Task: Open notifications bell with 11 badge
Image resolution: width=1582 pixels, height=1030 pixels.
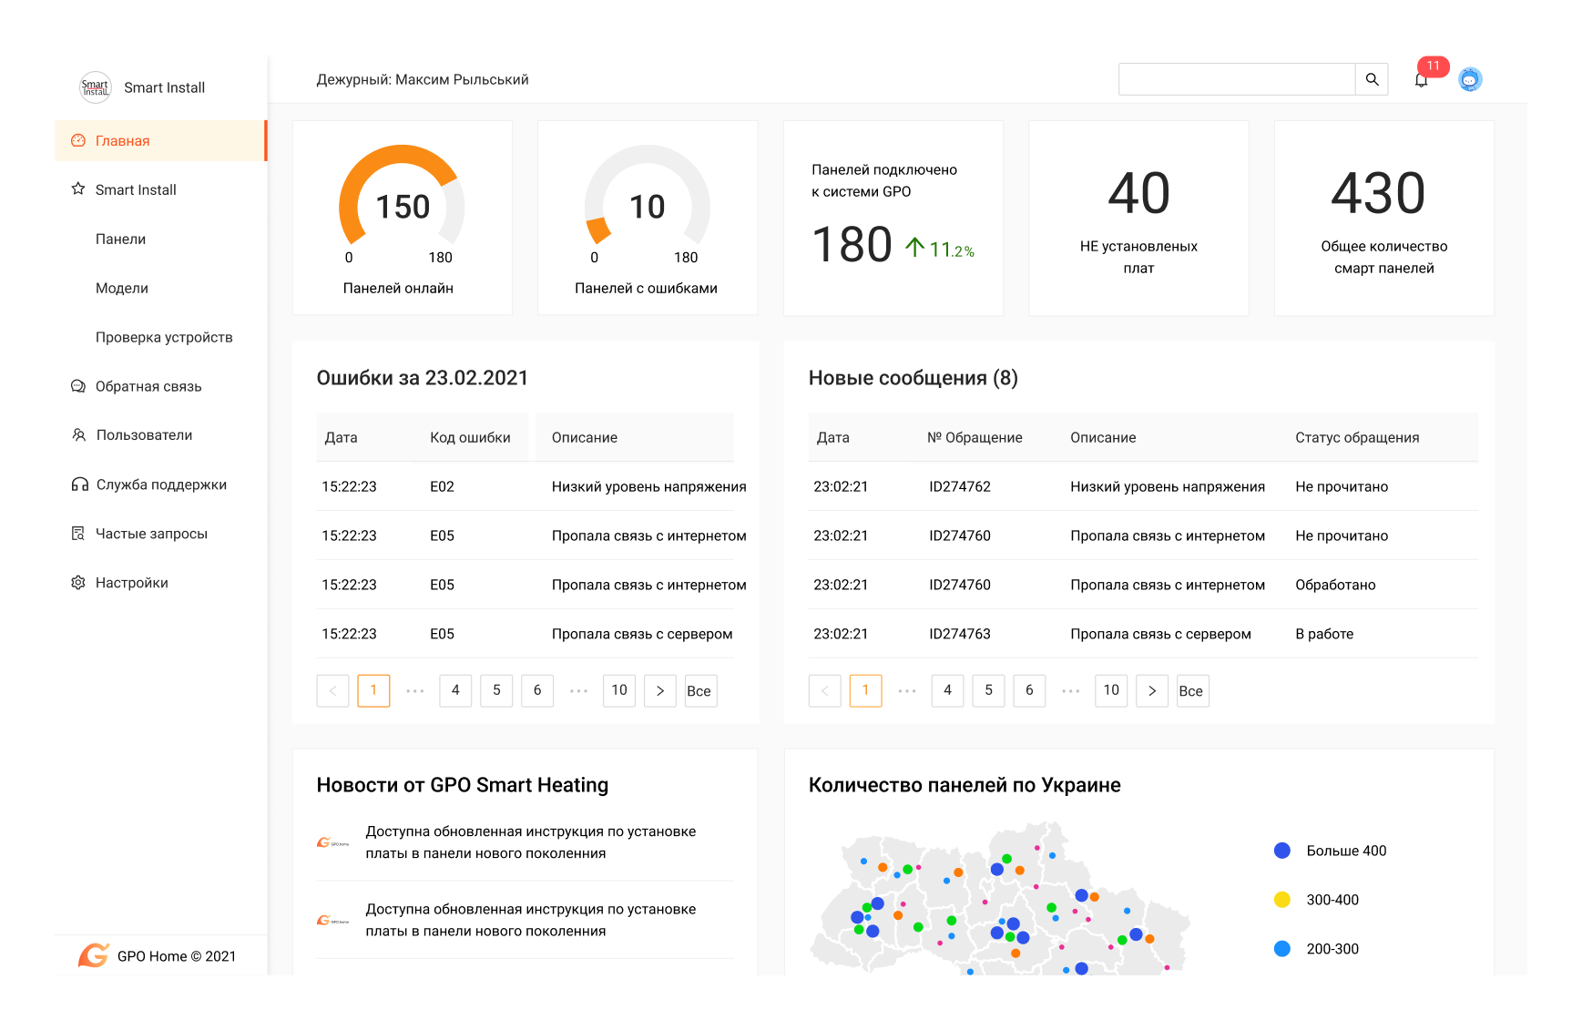Action: point(1421,80)
